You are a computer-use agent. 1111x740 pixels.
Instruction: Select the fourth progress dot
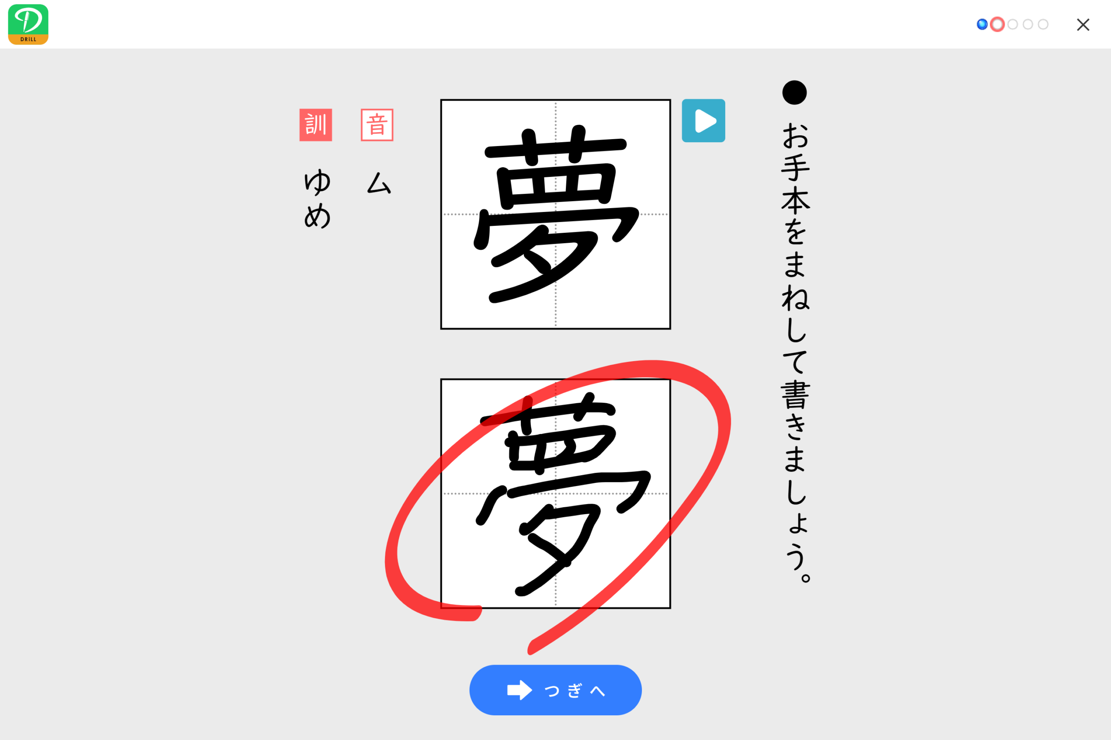click(x=1028, y=24)
